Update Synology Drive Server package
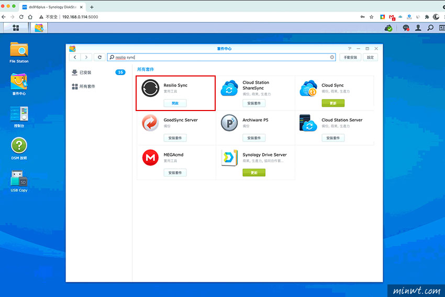Screen dimensions: 445x297 [x=254, y=173]
